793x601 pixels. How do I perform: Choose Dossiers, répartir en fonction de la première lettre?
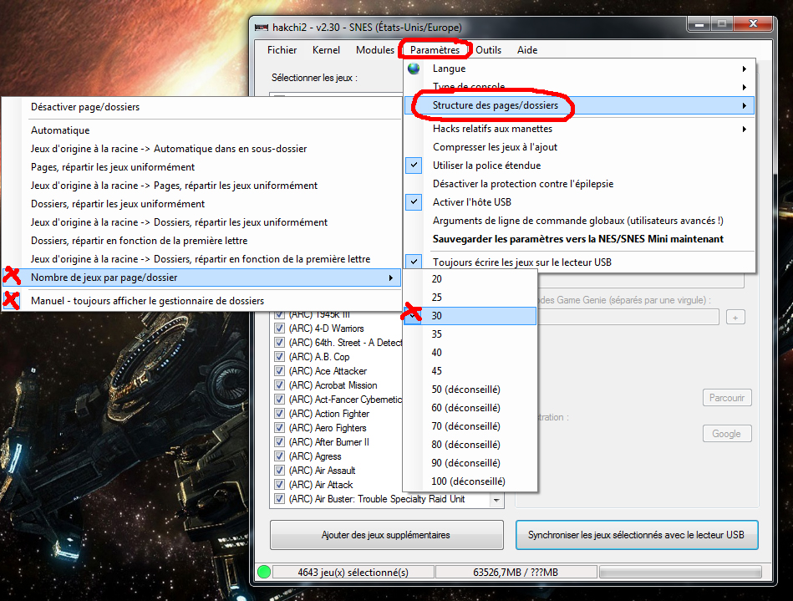tap(201, 241)
